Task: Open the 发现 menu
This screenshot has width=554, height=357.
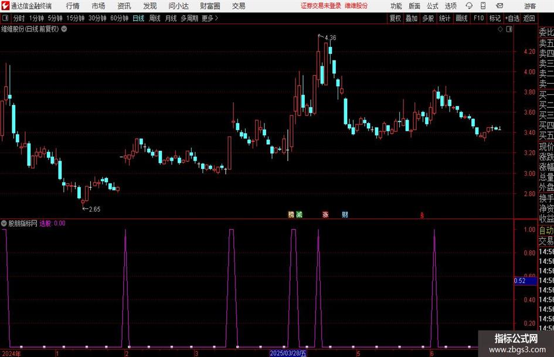Action: 150,6
